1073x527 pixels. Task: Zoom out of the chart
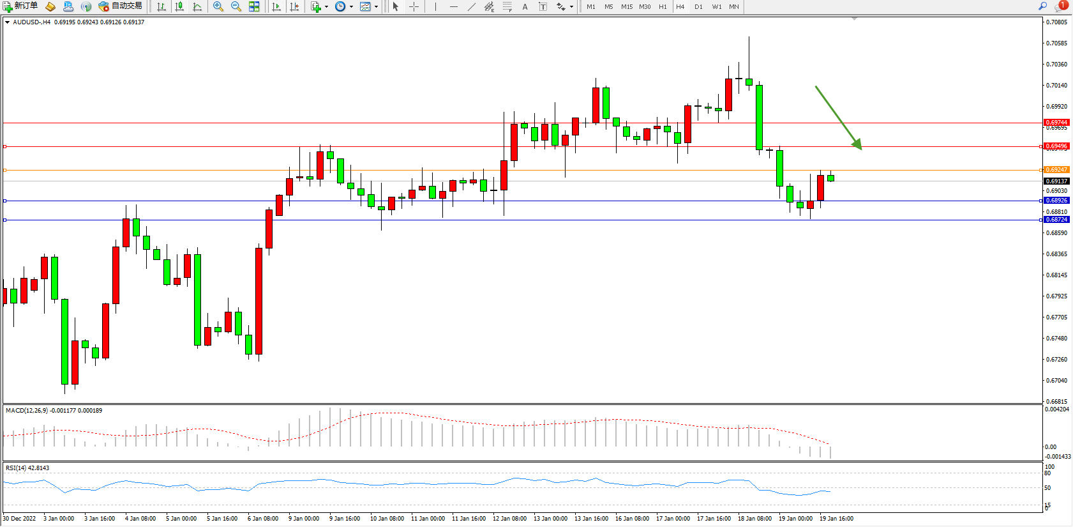point(236,6)
